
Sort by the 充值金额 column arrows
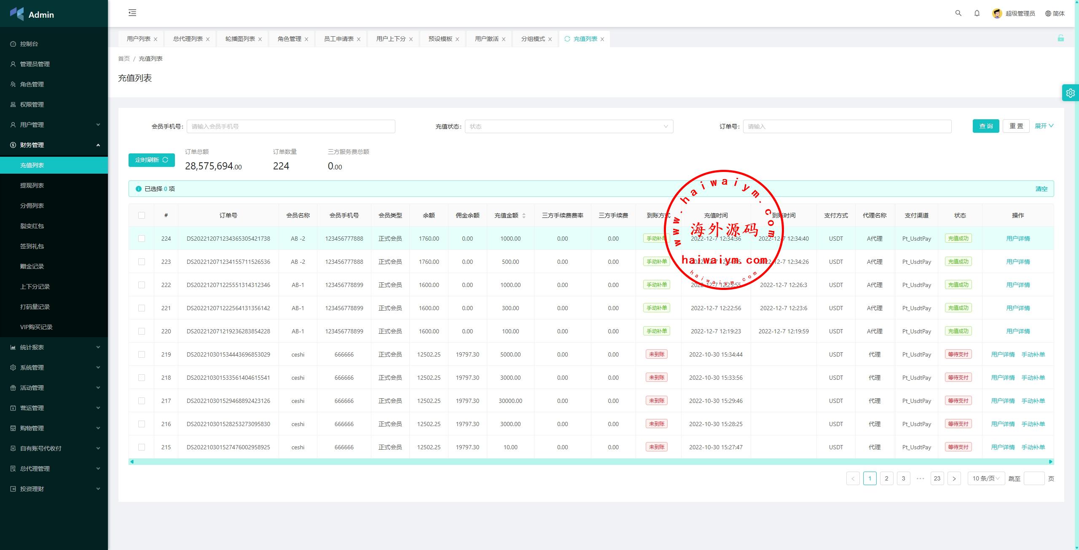click(524, 215)
